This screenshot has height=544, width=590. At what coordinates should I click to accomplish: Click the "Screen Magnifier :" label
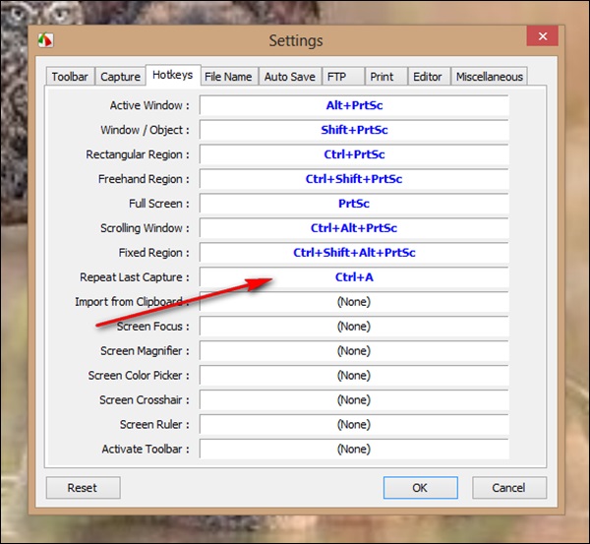point(145,351)
